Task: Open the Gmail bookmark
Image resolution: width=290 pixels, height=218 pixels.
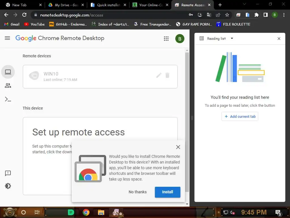Action: click(12, 24)
